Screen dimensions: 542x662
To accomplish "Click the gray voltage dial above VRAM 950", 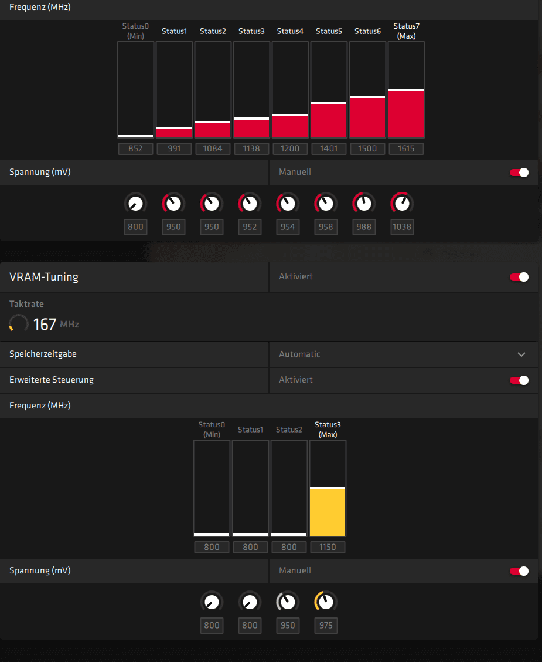I will [x=288, y=602].
